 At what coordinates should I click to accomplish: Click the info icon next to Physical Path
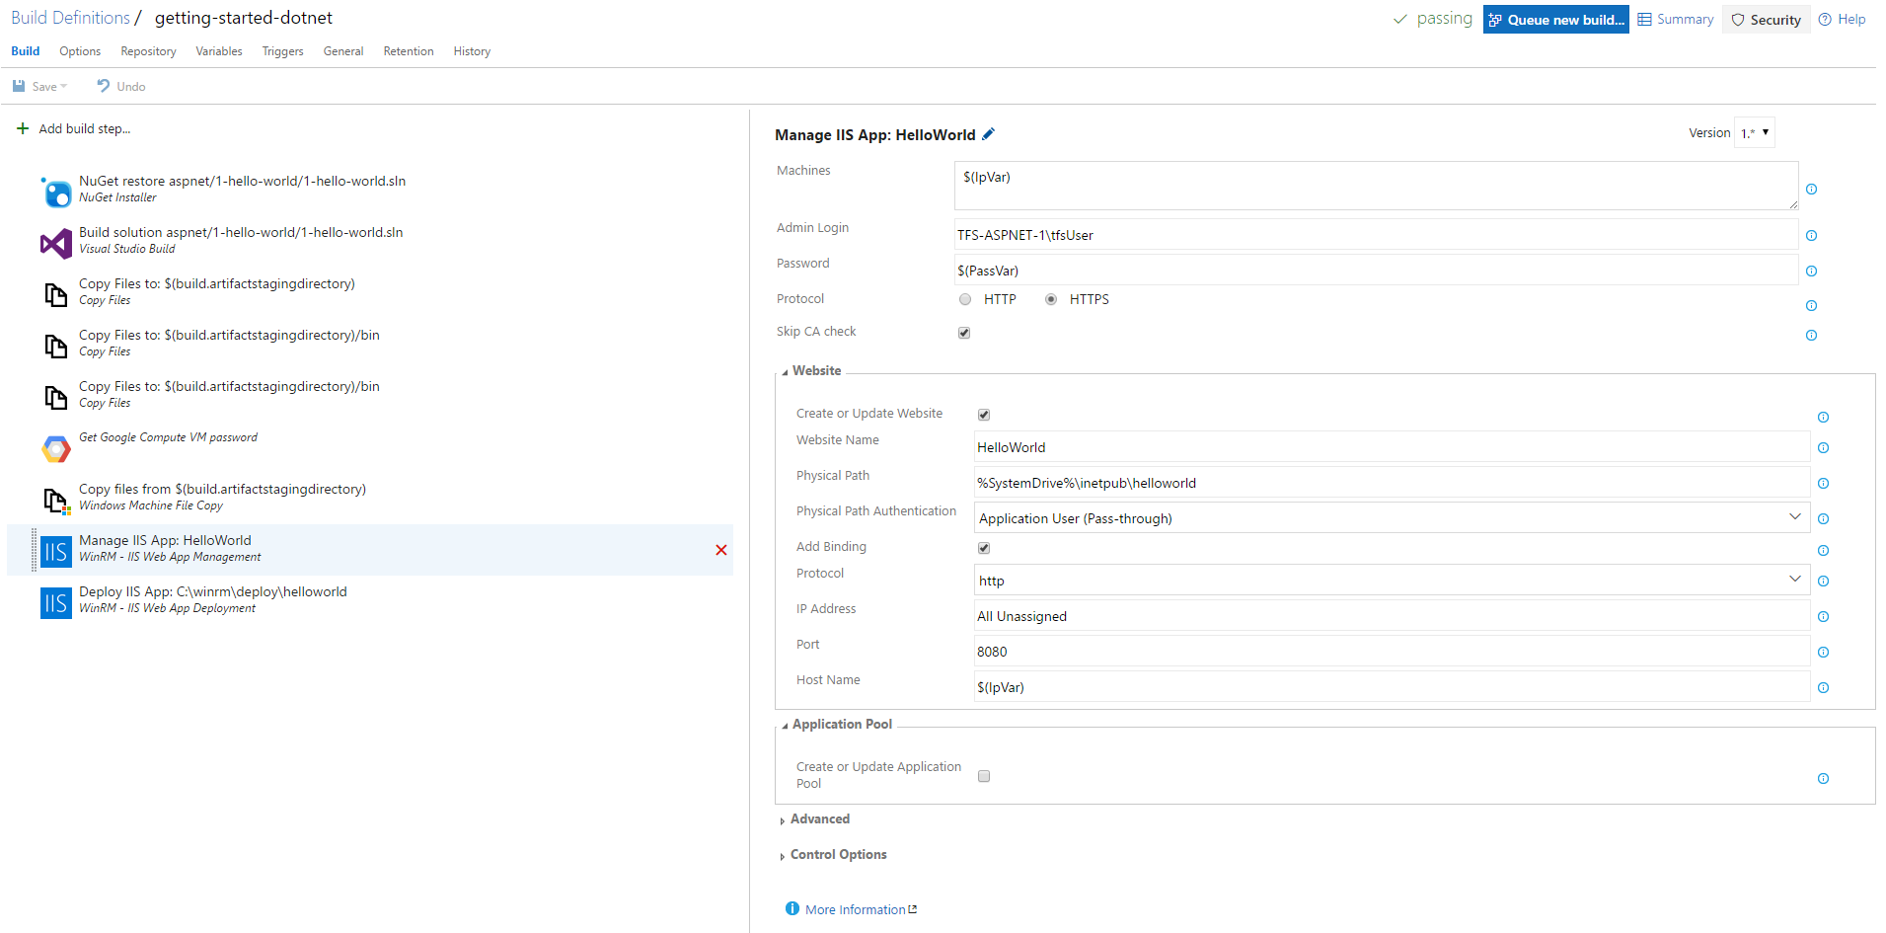coord(1823,483)
